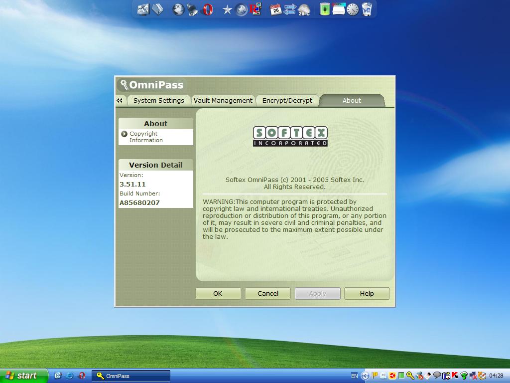Open the Windows start menu
The image size is (510, 383).
pyautogui.click(x=24, y=376)
